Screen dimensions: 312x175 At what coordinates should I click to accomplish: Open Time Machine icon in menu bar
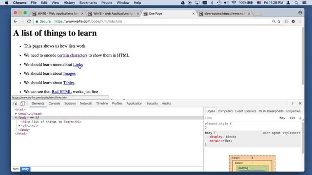(x=219, y=3)
